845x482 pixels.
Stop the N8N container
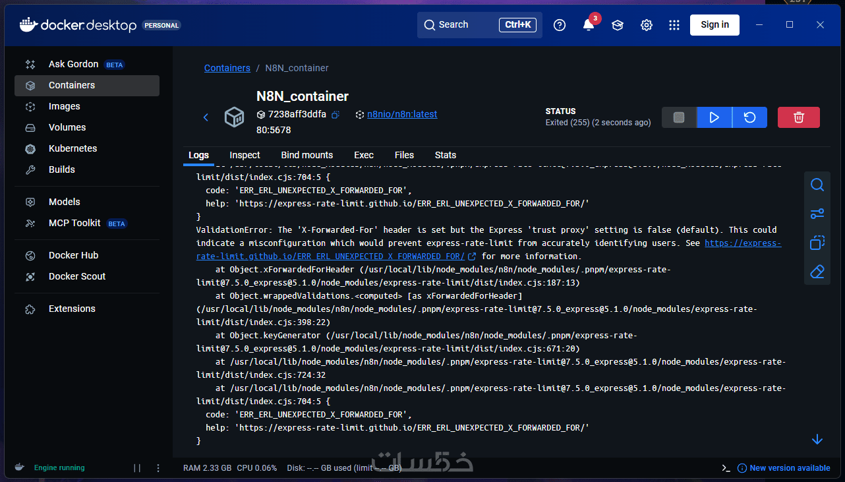click(679, 117)
